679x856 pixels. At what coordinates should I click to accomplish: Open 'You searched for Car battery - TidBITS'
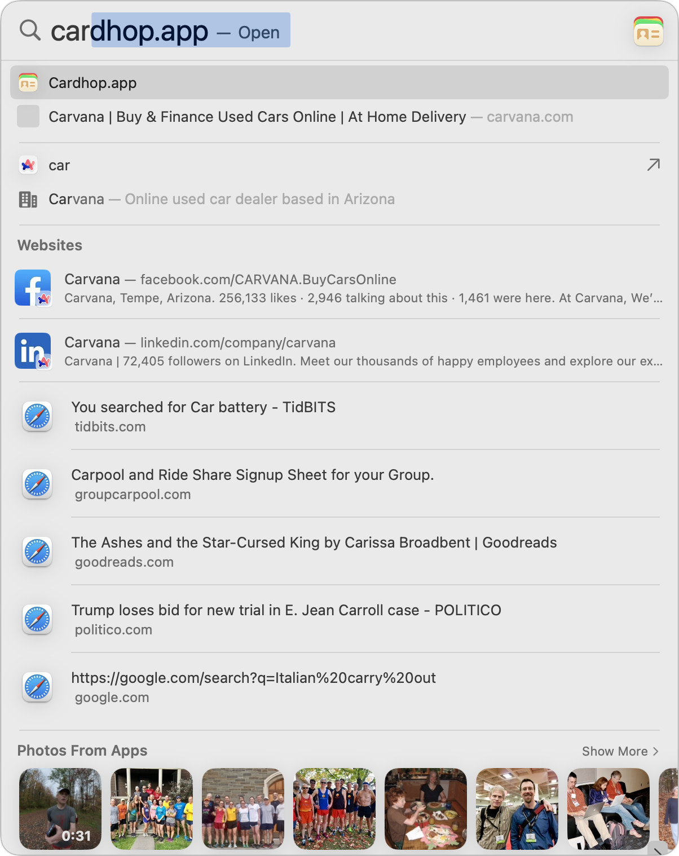339,416
